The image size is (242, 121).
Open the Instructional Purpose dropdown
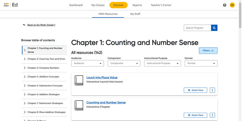(x=162, y=63)
